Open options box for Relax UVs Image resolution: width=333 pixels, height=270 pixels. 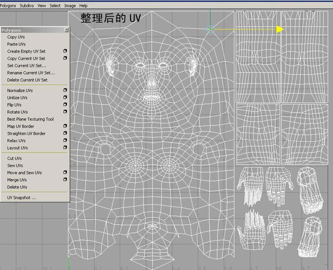point(65,140)
